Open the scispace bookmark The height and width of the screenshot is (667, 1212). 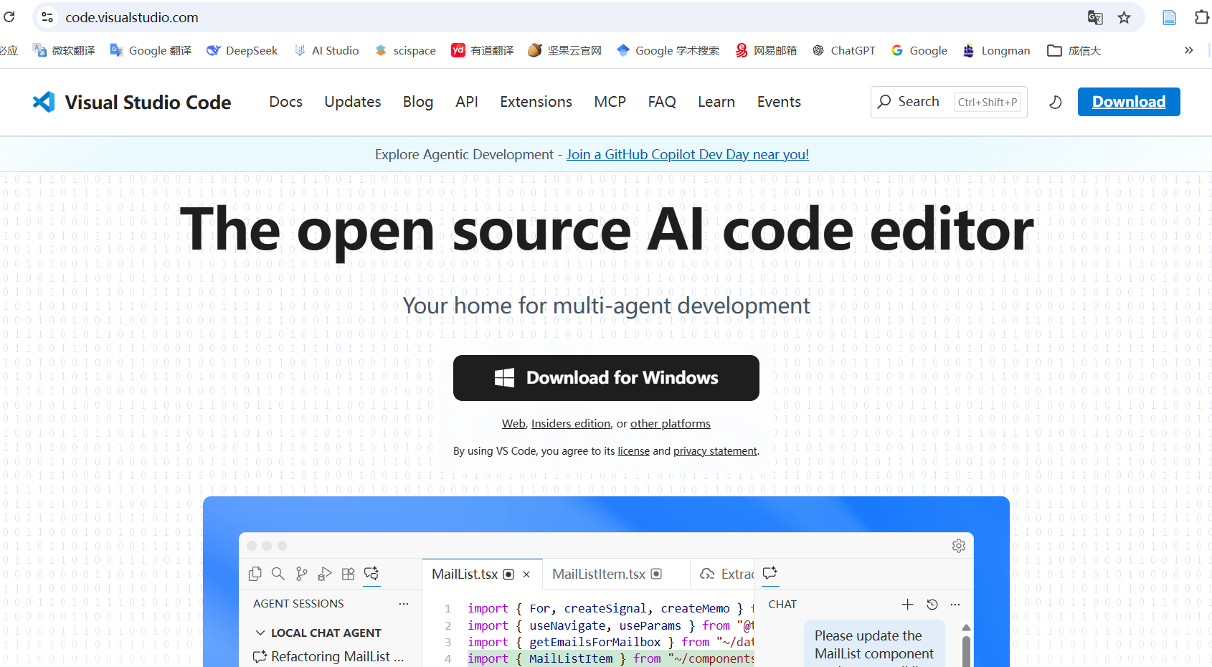coord(405,50)
